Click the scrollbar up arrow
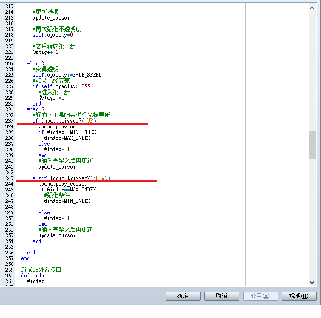The height and width of the screenshot is (318, 321). tap(312, 8)
